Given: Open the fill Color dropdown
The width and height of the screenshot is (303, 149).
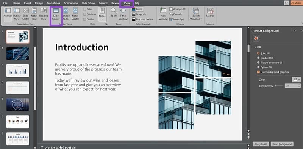Looking at the screenshot, I should 296,80.
